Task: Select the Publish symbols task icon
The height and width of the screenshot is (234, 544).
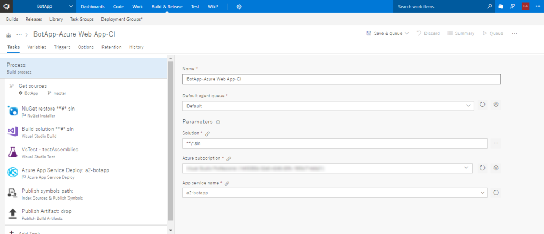Action: [x=13, y=193]
